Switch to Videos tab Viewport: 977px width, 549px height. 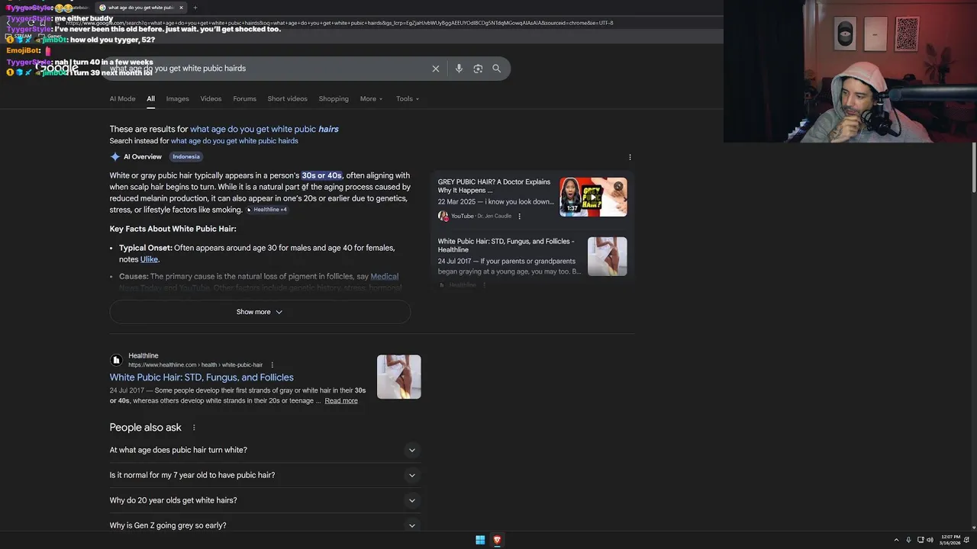click(x=211, y=99)
